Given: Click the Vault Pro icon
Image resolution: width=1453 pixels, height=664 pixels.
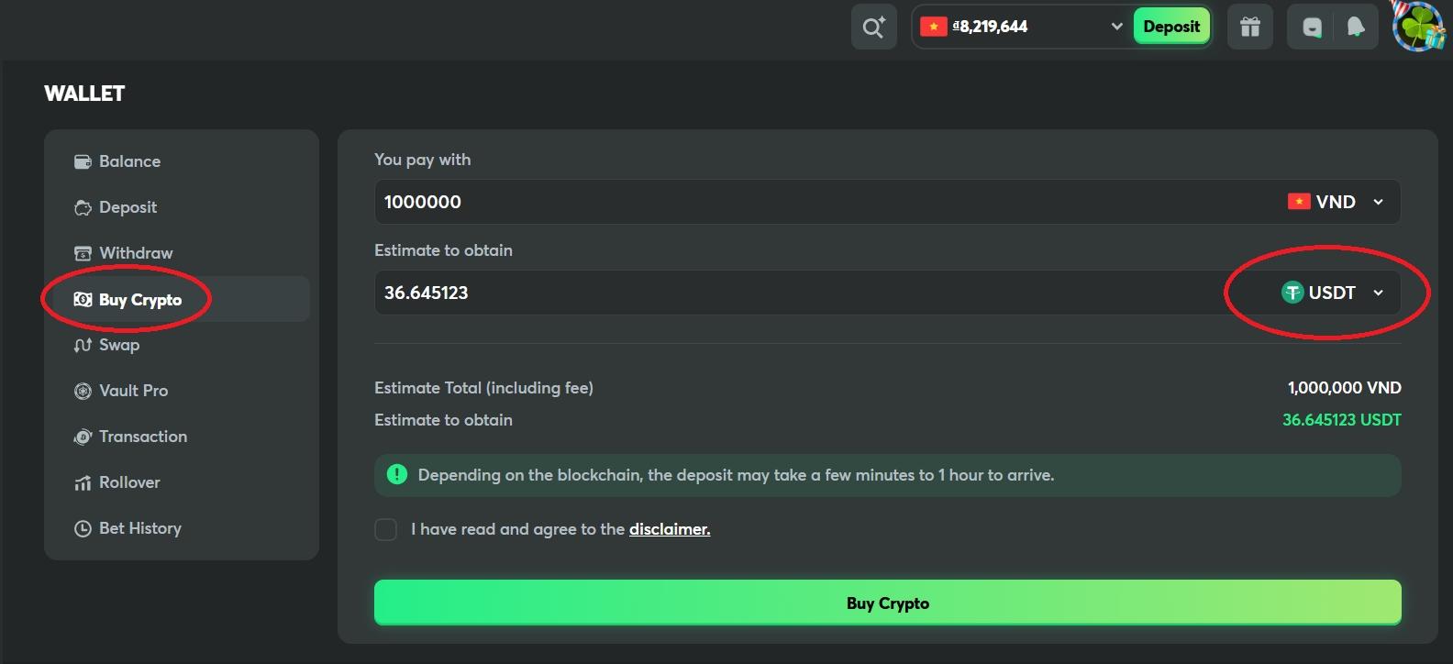Looking at the screenshot, I should coord(83,391).
